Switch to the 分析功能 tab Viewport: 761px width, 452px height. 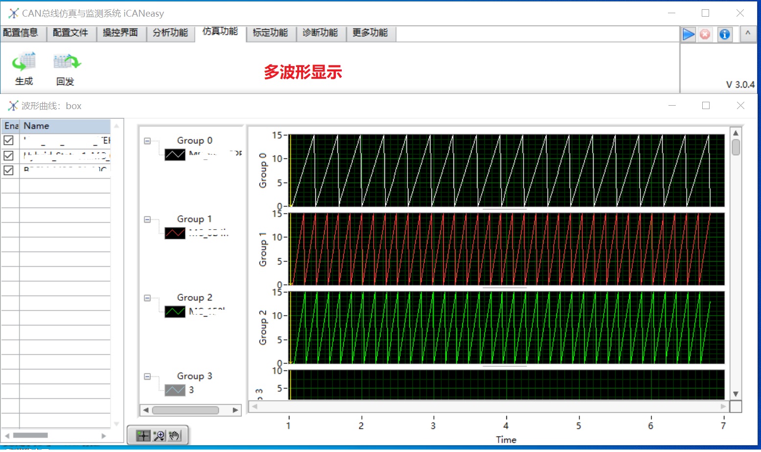click(170, 33)
